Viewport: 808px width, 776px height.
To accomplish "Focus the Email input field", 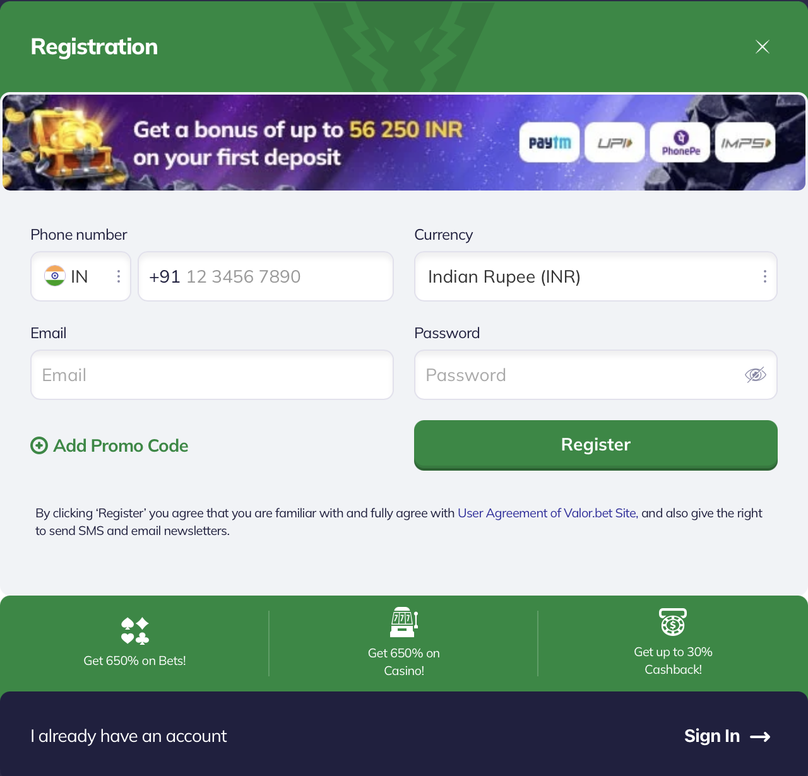I will [x=212, y=375].
